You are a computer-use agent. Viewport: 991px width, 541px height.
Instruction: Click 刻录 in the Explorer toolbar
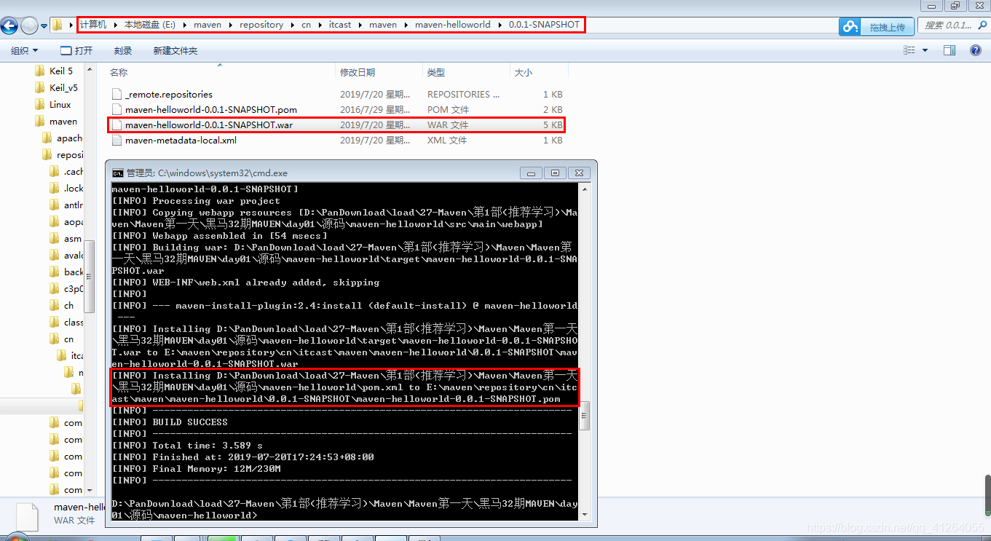click(x=123, y=51)
